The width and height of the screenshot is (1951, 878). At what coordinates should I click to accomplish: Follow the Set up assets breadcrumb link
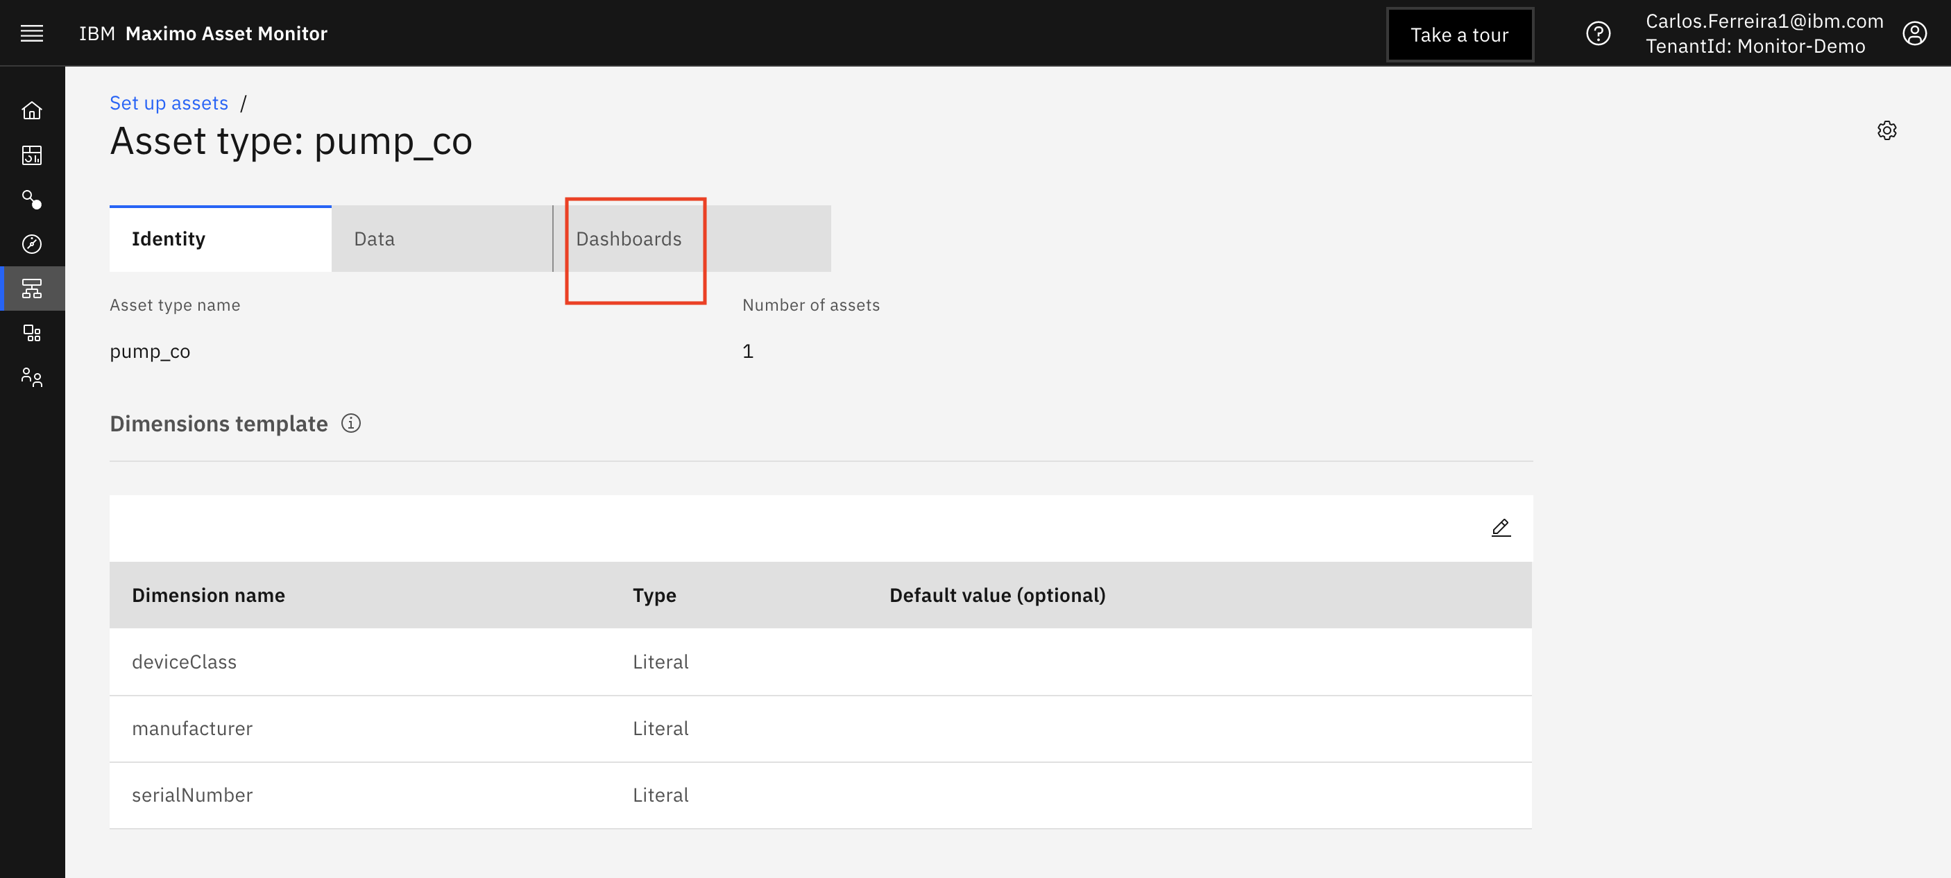[169, 103]
